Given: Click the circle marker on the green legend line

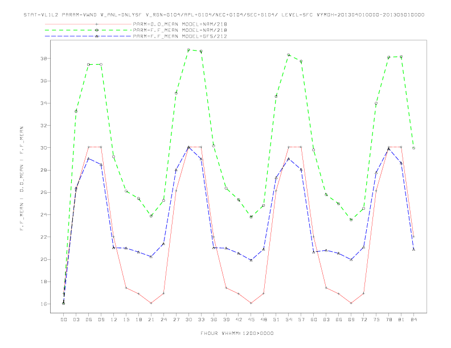Looking at the screenshot, I should (x=97, y=30).
